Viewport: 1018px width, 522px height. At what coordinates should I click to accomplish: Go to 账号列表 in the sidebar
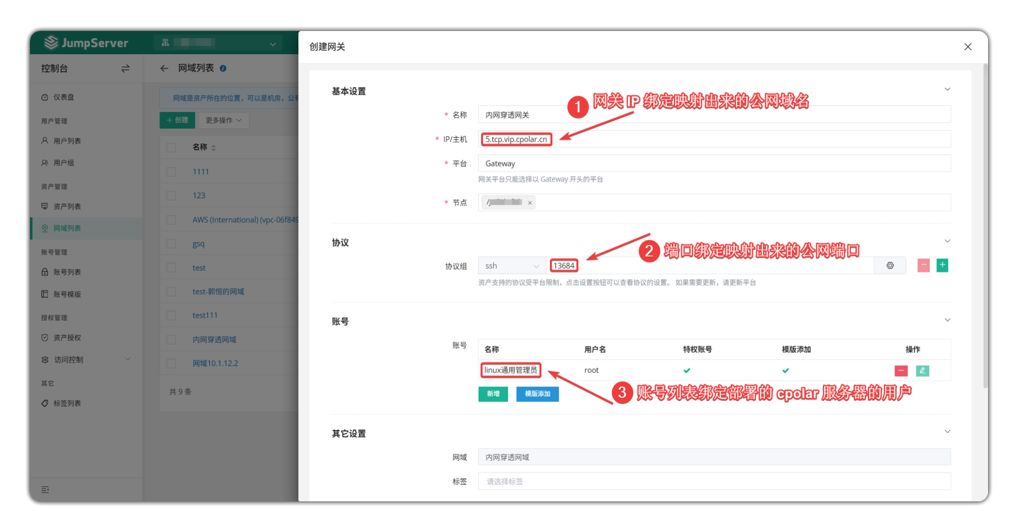[67, 272]
